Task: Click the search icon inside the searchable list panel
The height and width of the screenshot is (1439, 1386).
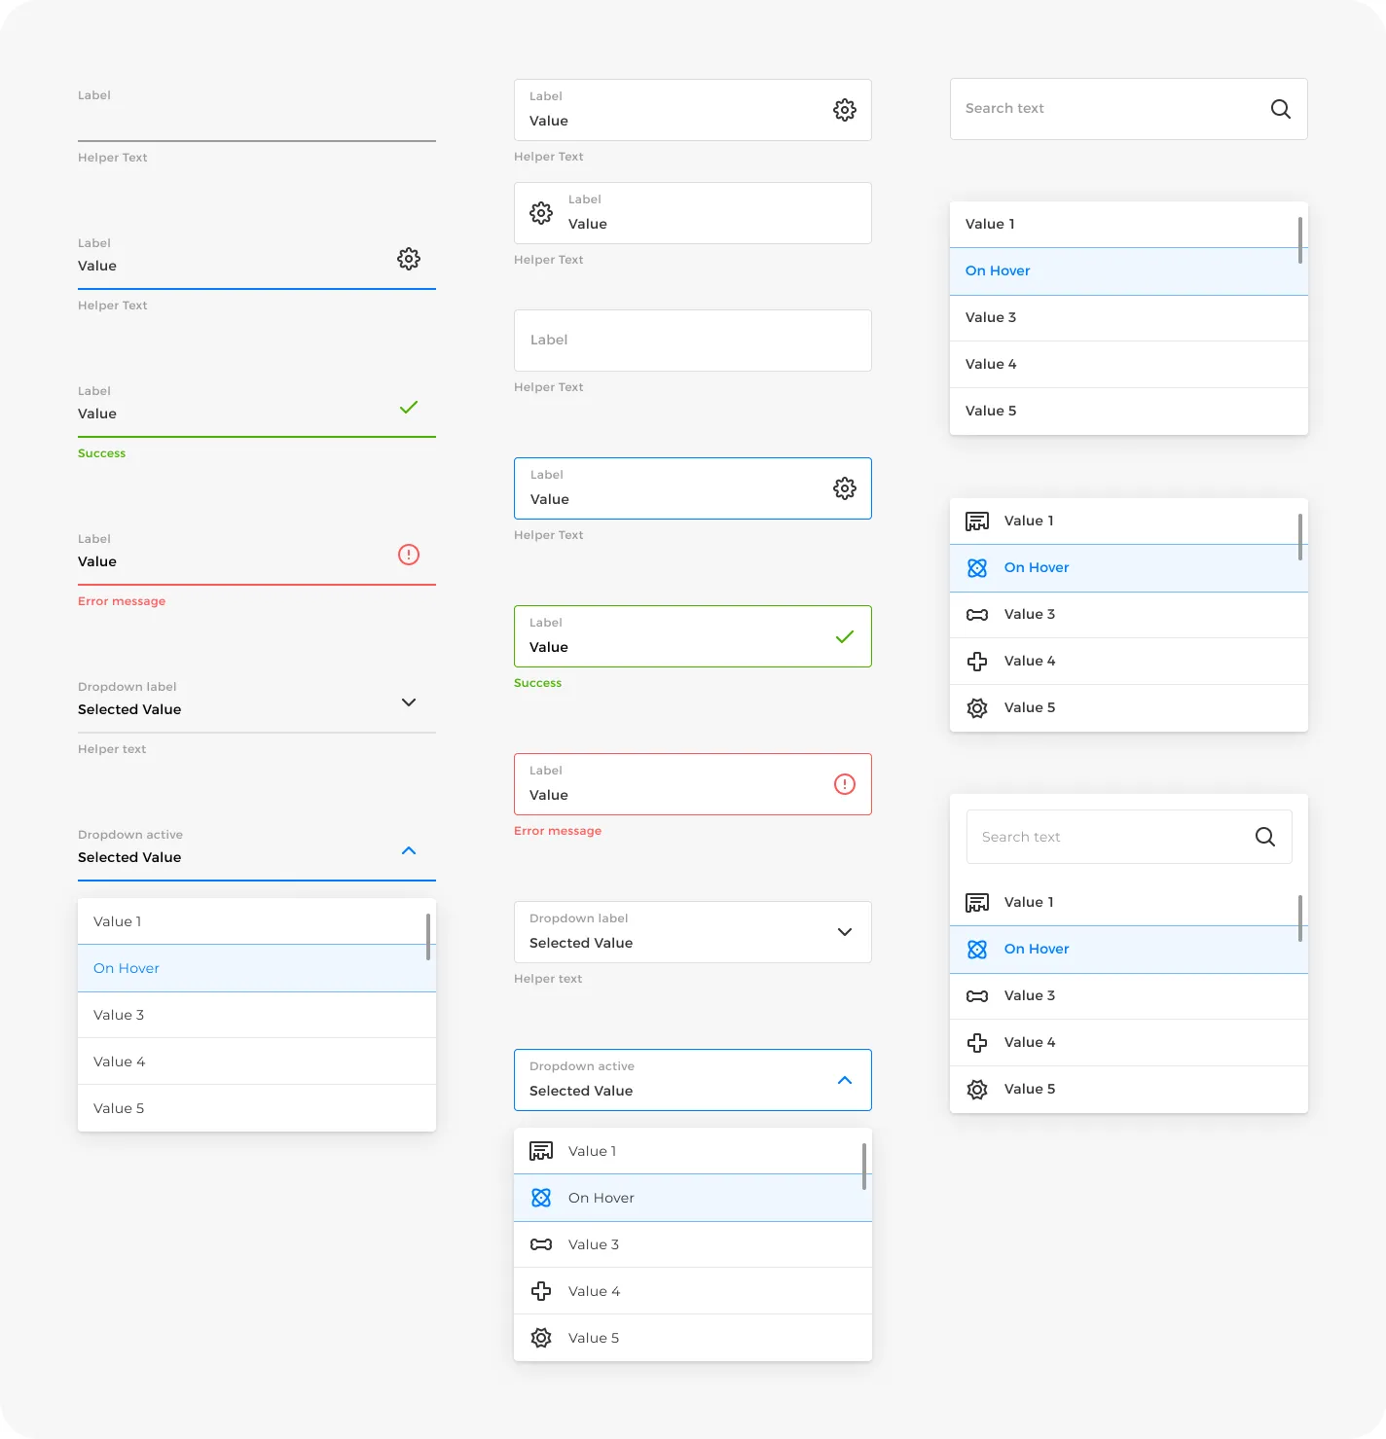Action: 1264,837
